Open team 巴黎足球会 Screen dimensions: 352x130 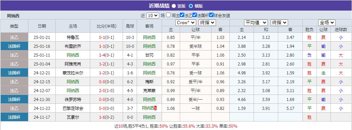pos(73,108)
